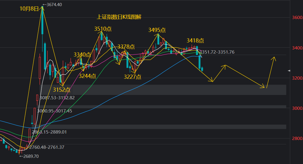Select the 3510点 high annotation

tap(103, 29)
